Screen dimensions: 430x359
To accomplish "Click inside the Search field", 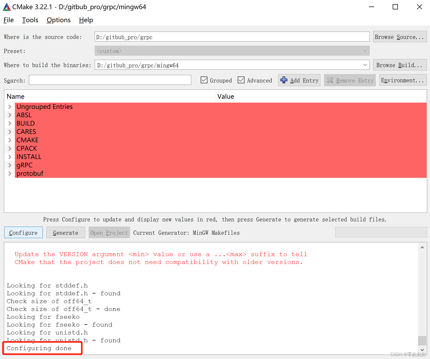I will coord(110,80).
